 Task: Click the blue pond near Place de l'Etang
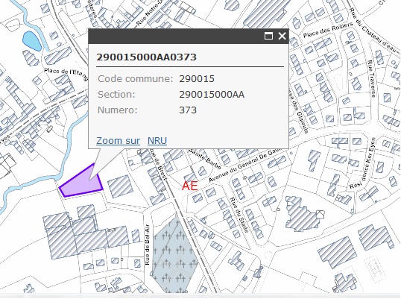(32, 41)
